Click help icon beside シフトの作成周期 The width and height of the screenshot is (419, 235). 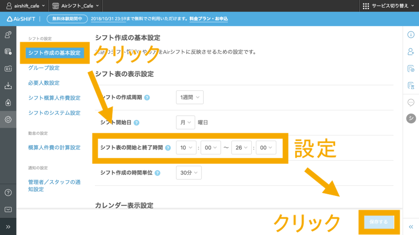point(147,97)
